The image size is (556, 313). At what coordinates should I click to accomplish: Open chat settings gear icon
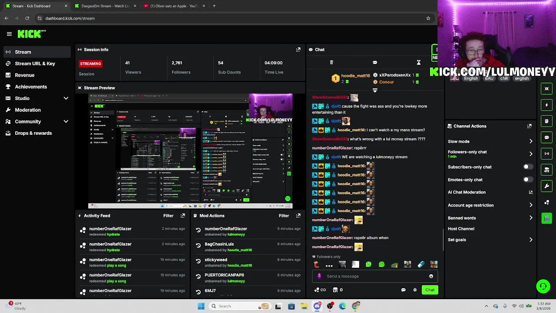click(x=415, y=290)
